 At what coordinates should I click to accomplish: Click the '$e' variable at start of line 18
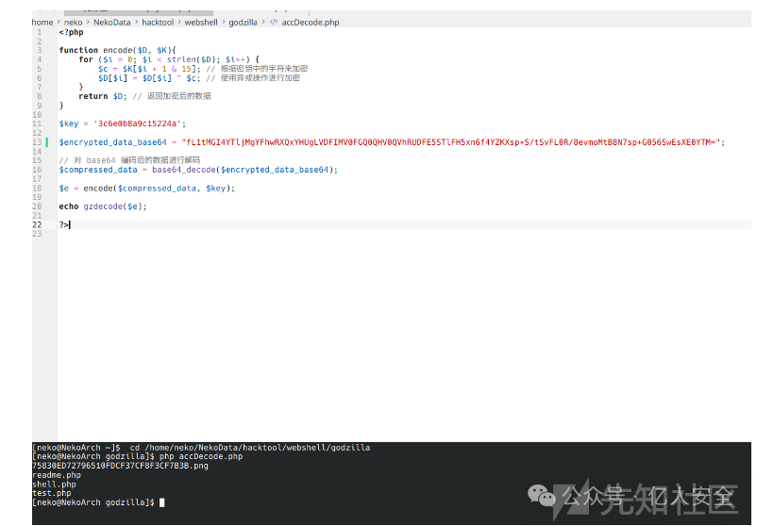click(64, 188)
